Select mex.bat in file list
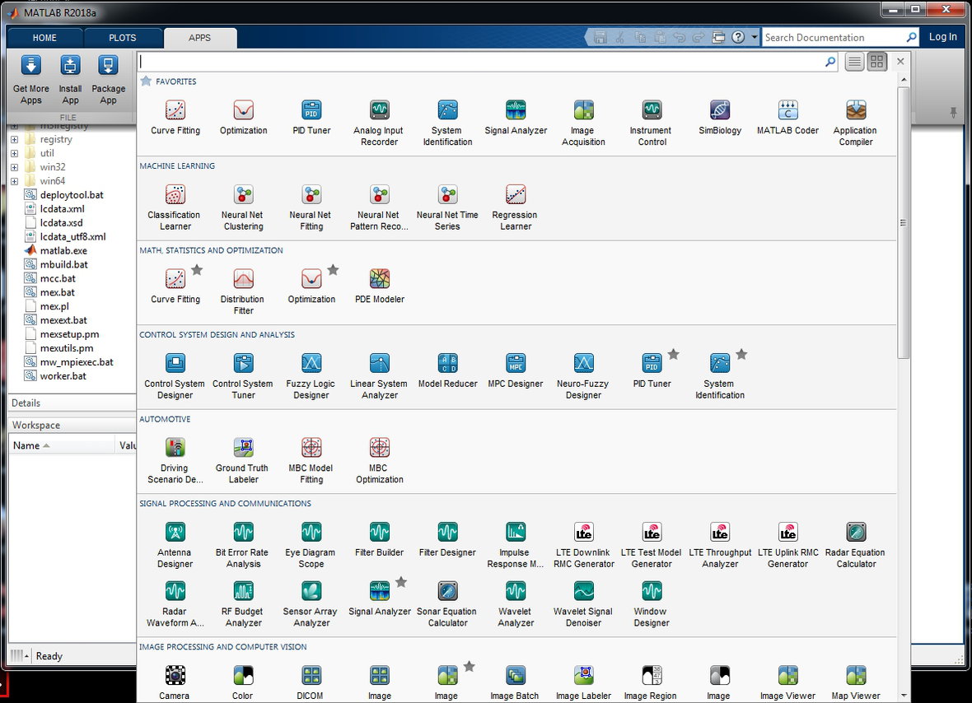972x703 pixels. 57,292
